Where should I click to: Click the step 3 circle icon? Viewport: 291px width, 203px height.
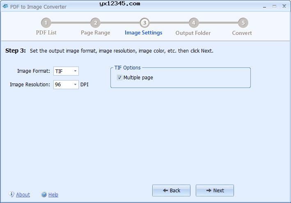144,23
